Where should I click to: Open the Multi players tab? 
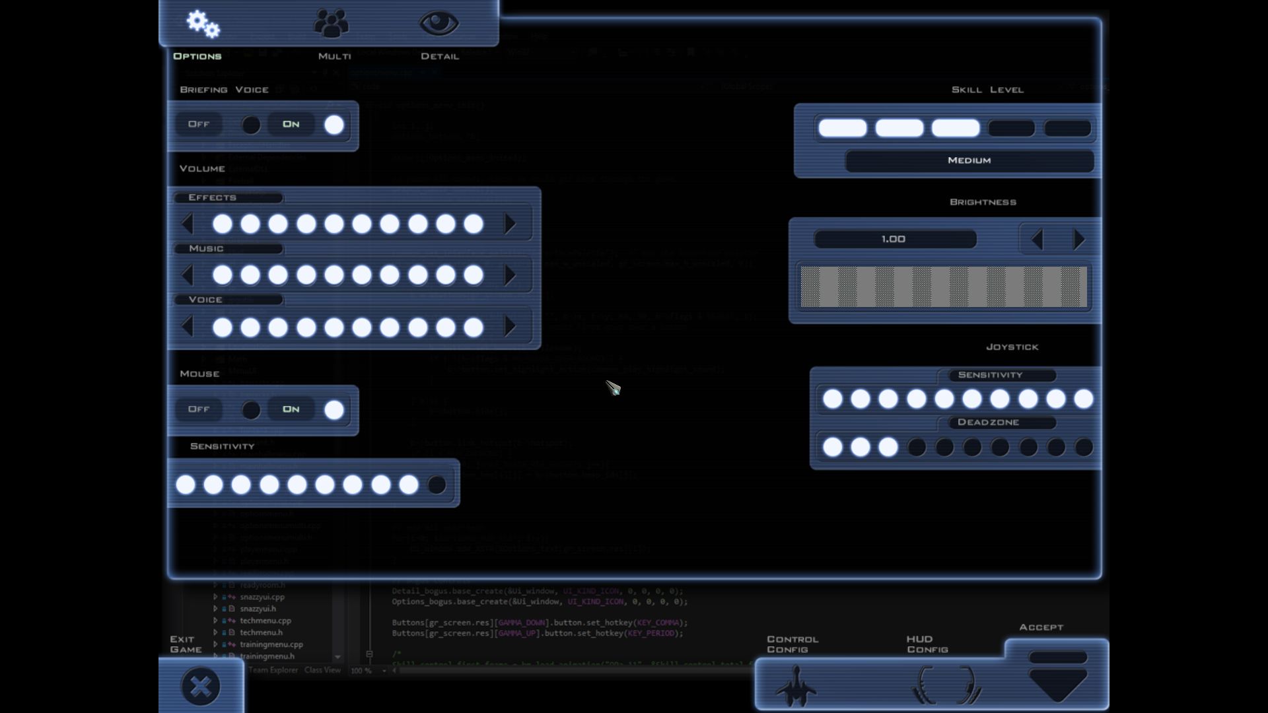(331, 24)
